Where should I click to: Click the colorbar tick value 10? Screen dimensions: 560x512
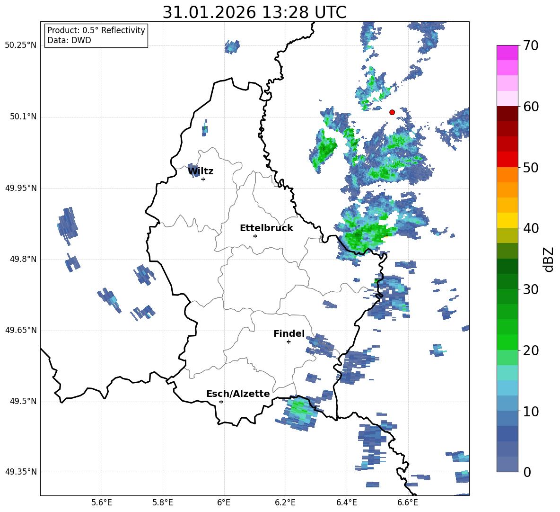click(x=531, y=411)
